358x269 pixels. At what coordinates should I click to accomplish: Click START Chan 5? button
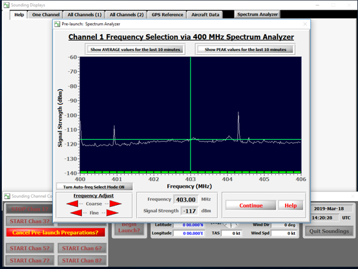pyautogui.click(x=30, y=248)
